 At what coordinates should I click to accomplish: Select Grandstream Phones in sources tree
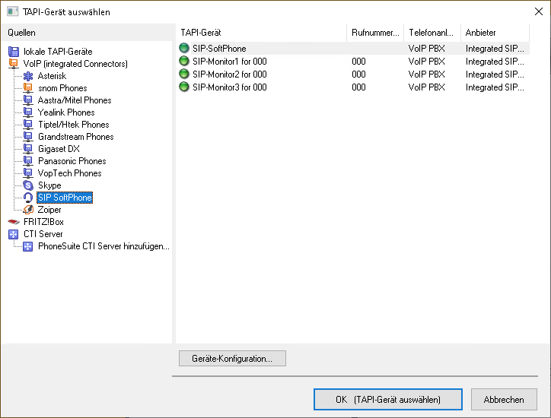(x=75, y=137)
